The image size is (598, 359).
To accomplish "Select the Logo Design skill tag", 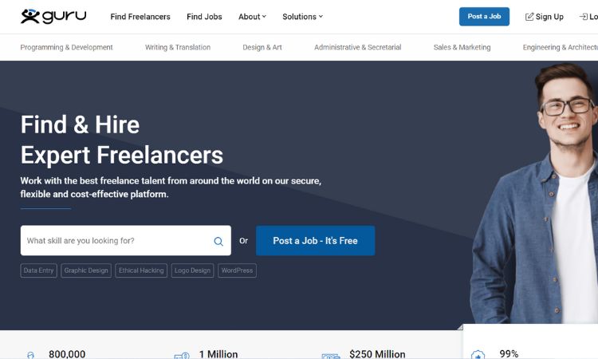I will 193,270.
